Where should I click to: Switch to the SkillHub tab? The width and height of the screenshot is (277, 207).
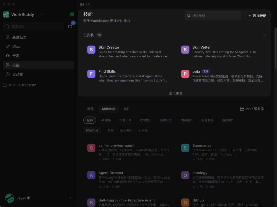[108, 109]
